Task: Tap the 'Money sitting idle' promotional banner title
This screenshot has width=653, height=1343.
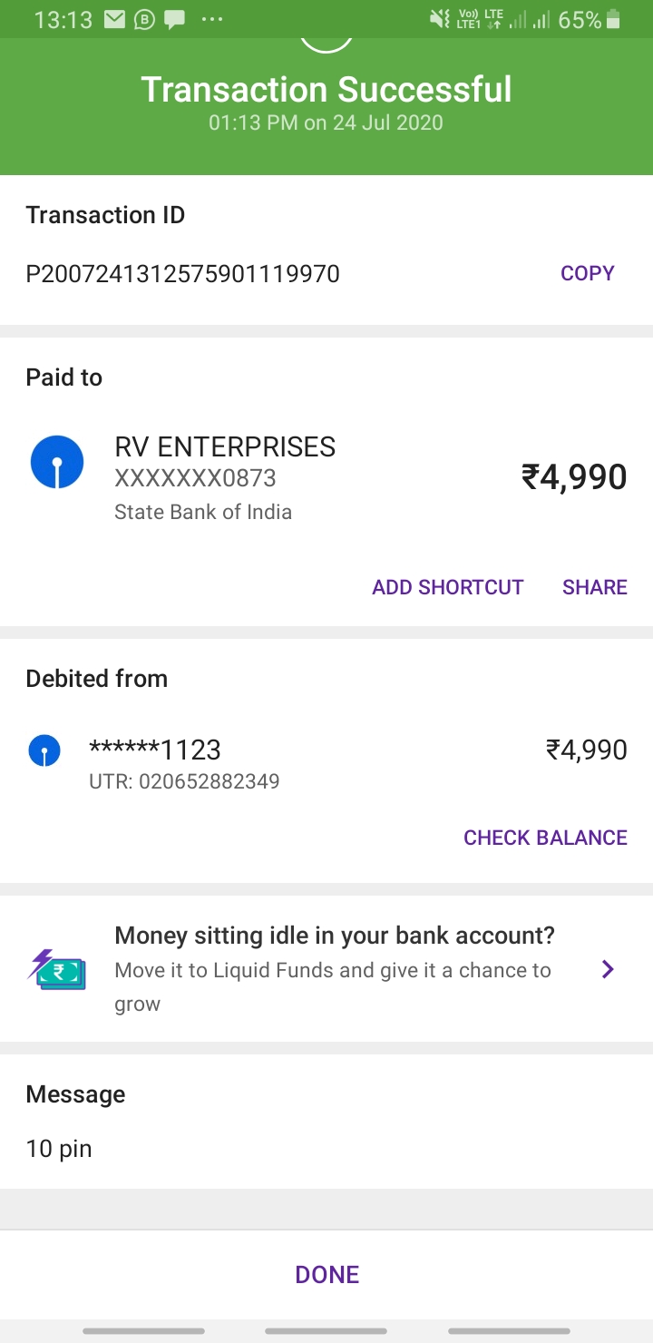Action: click(335, 936)
